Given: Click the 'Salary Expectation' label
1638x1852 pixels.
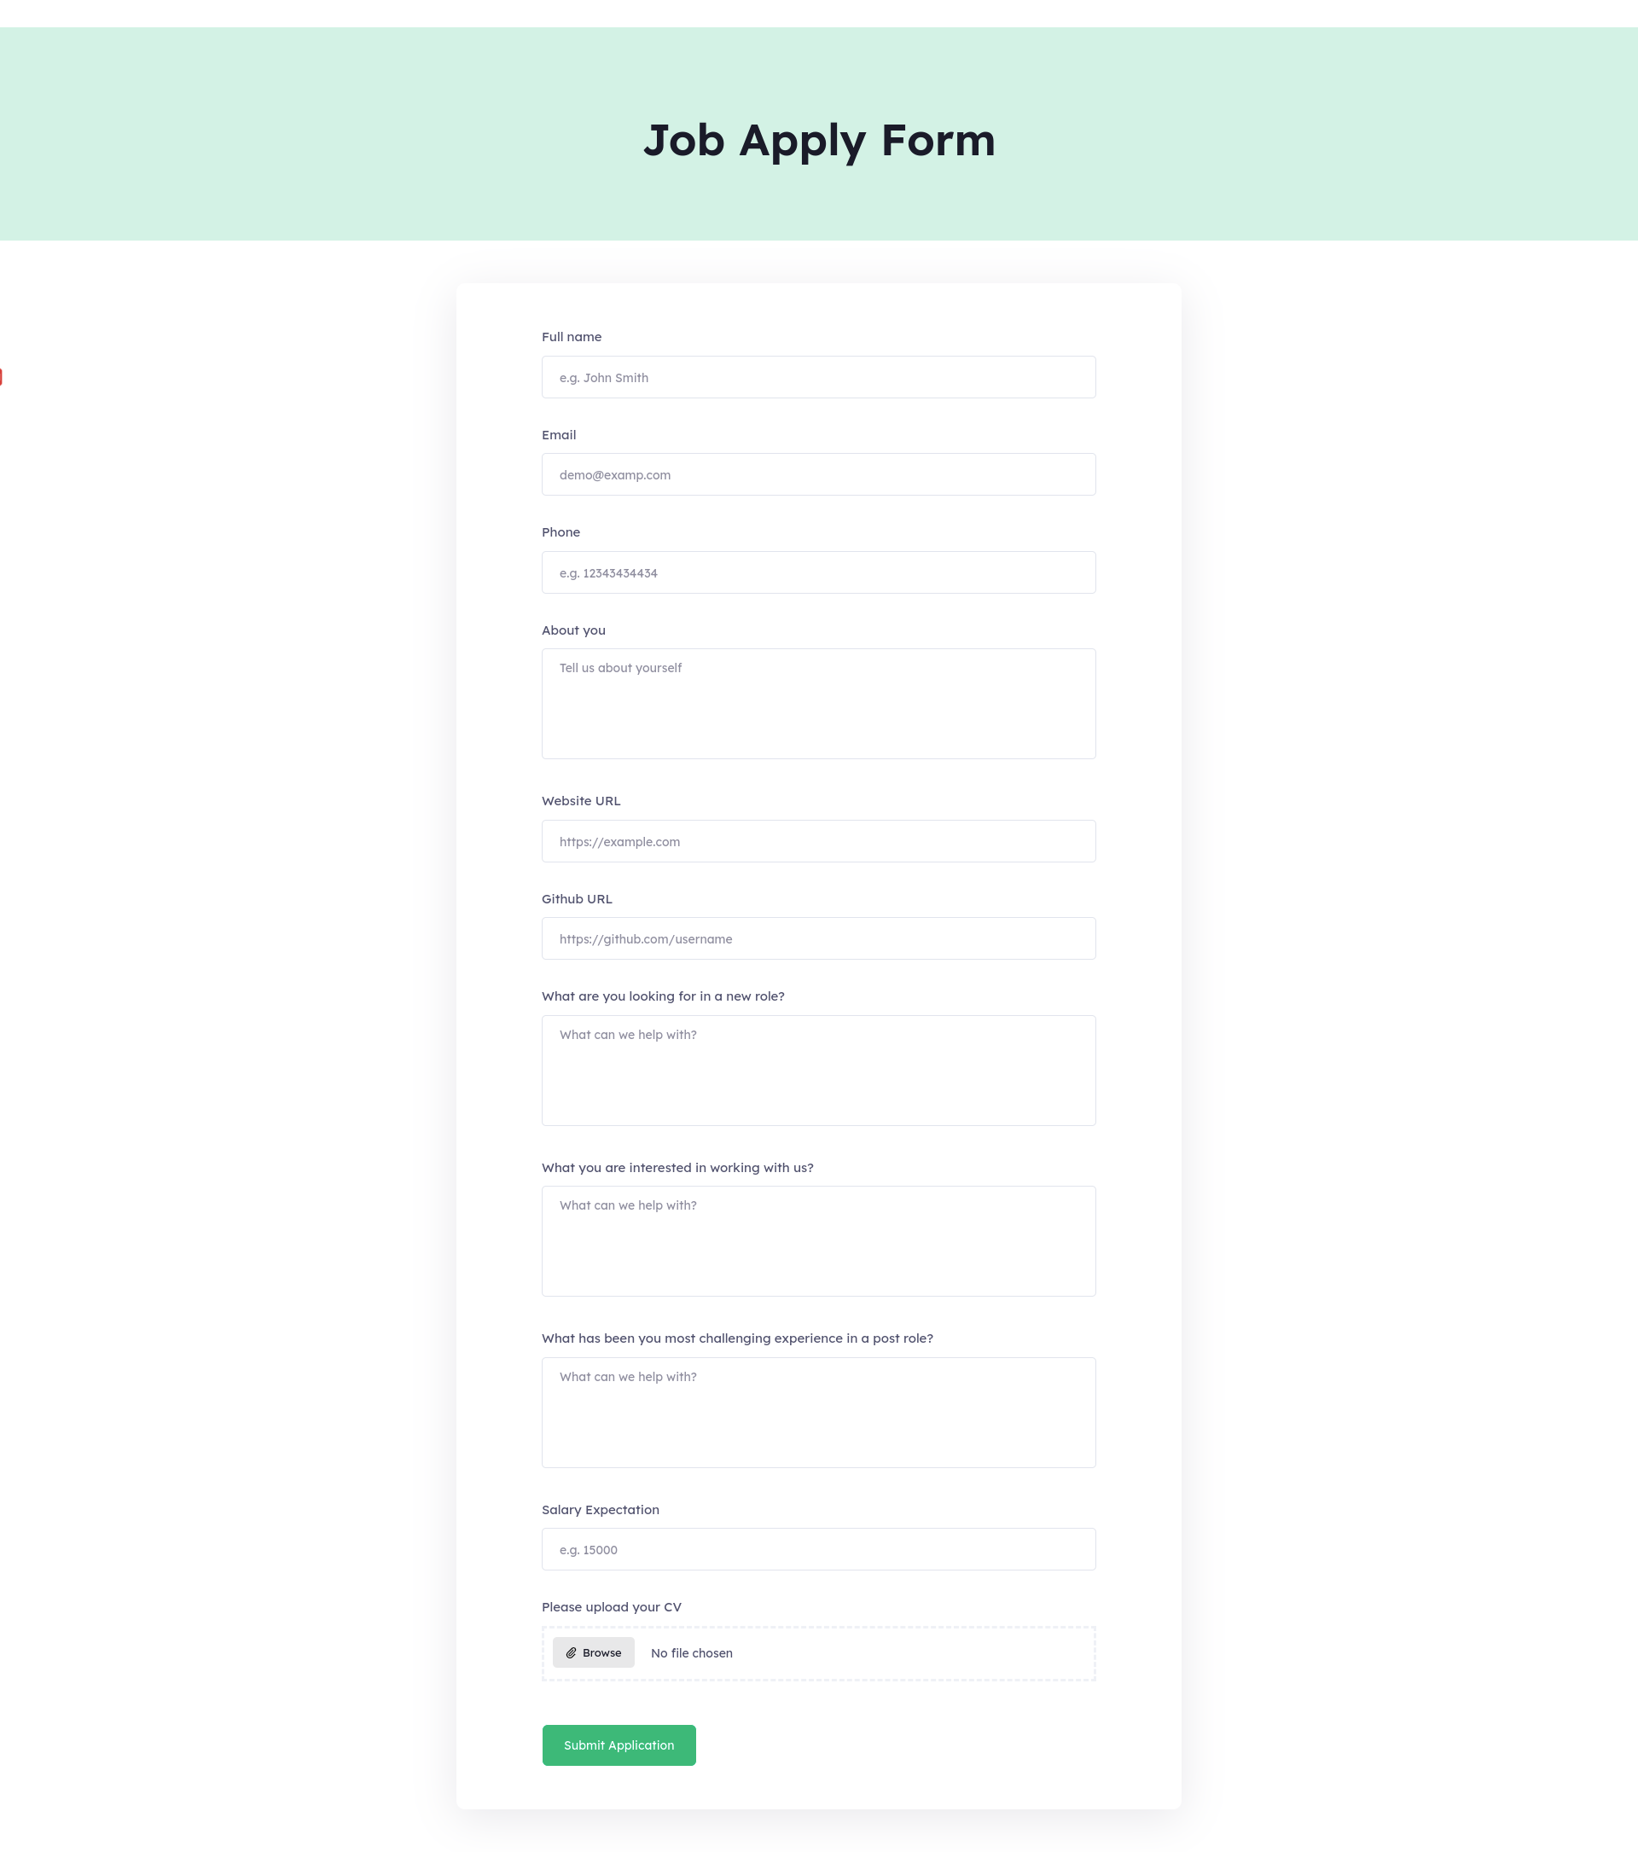Looking at the screenshot, I should pos(601,1510).
